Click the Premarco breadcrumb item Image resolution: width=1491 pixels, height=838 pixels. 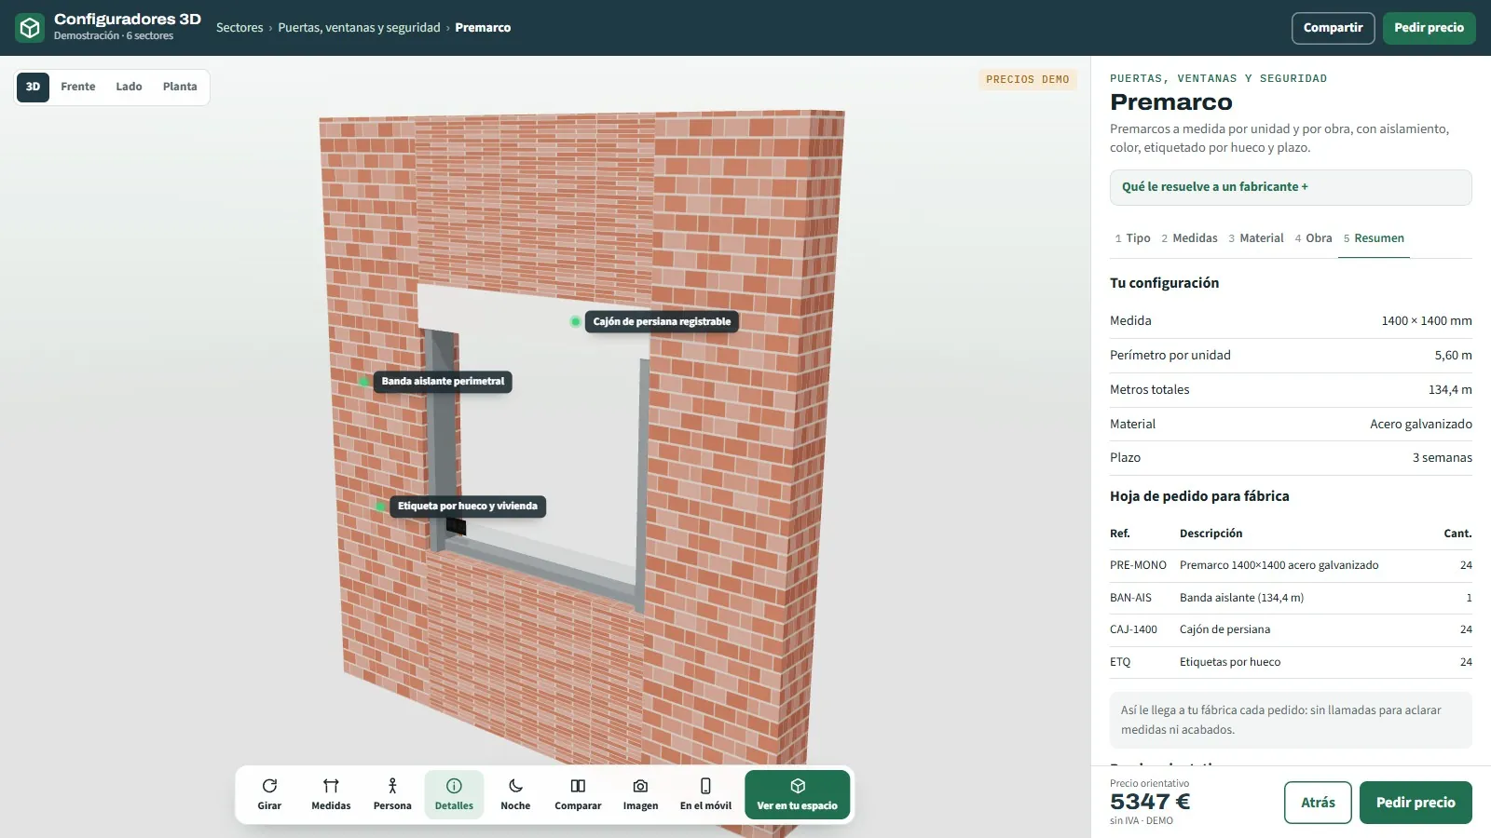coord(483,28)
